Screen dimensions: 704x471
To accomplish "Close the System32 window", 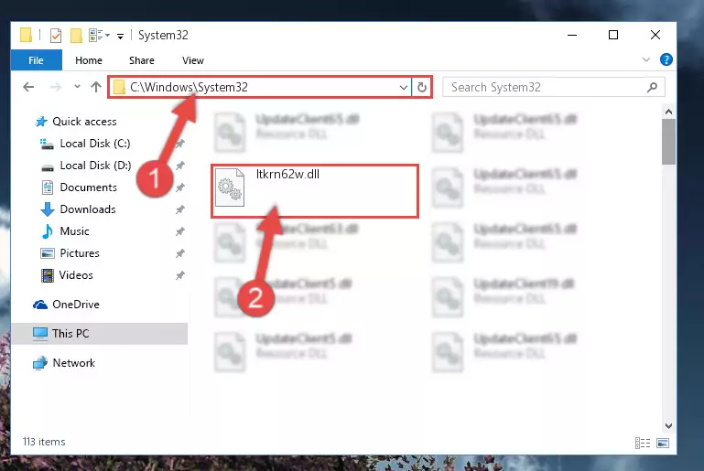I will tap(655, 35).
